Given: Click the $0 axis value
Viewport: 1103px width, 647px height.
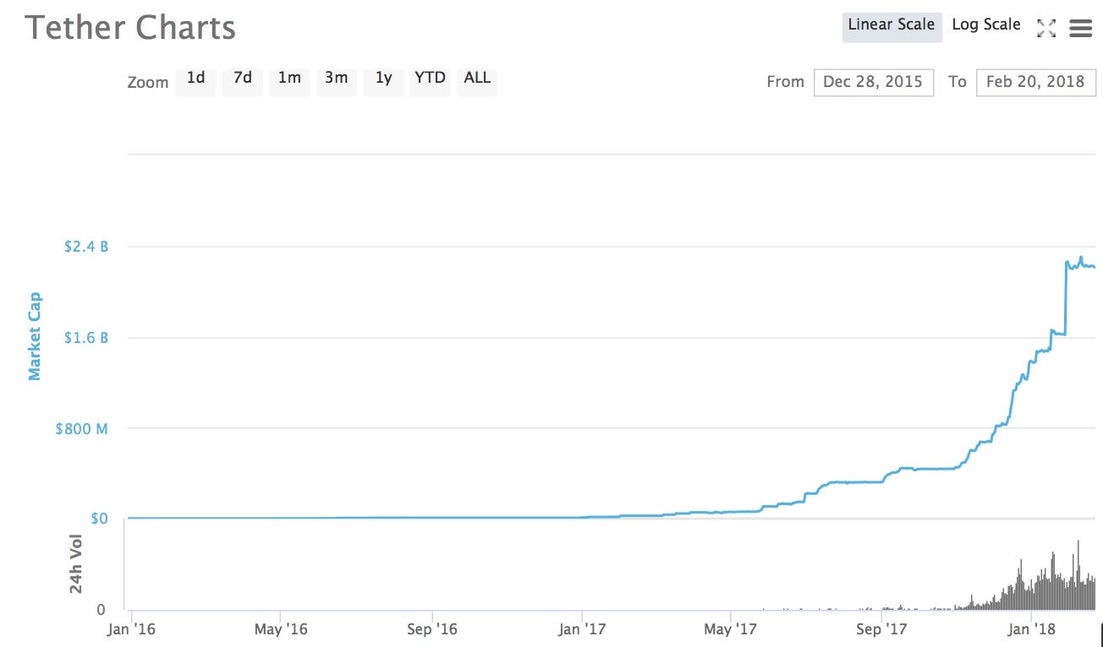Looking at the screenshot, I should point(99,518).
